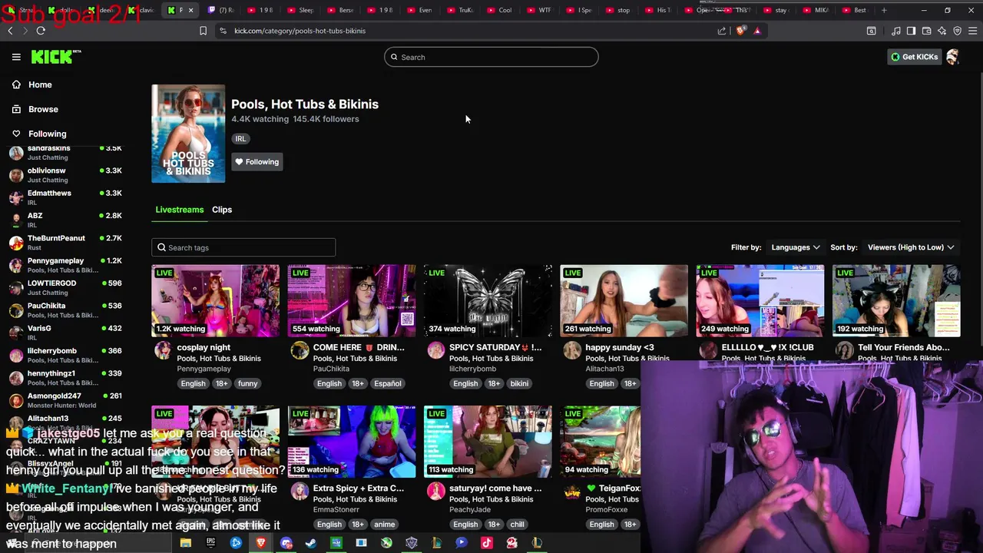This screenshot has height=553, width=983.
Task: Click the share icon in the address bar
Action: pos(722,31)
